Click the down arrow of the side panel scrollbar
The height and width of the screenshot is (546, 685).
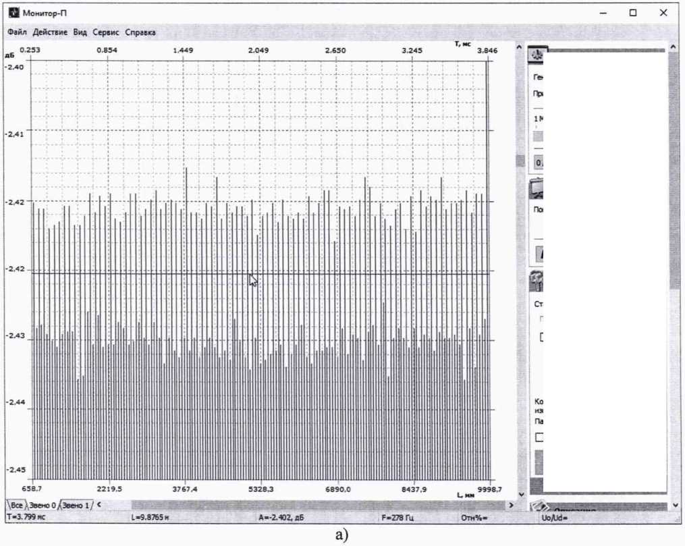click(675, 505)
